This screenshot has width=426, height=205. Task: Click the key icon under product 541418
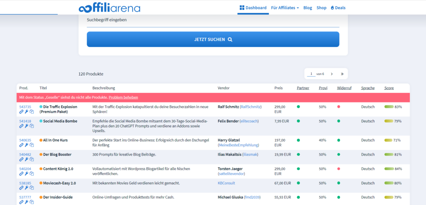[26, 126]
